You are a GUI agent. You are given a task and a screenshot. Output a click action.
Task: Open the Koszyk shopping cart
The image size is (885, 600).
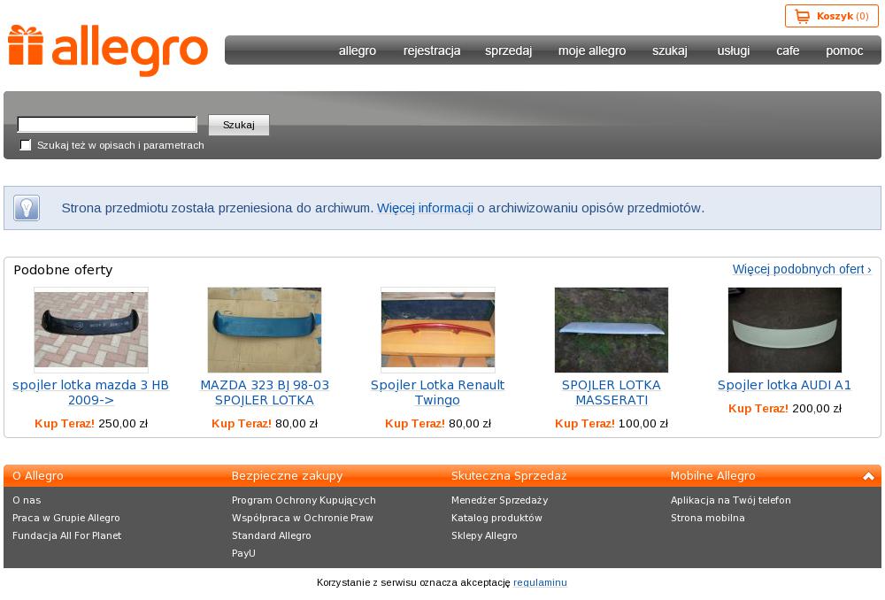coord(831,16)
